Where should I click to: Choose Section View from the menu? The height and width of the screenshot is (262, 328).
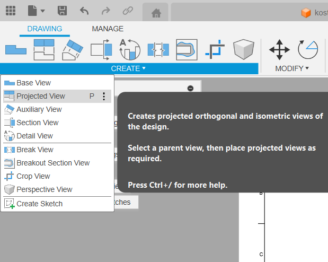click(37, 123)
